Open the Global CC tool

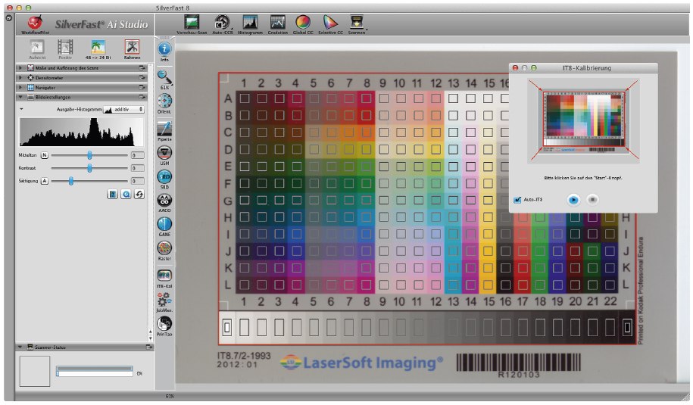[x=303, y=23]
